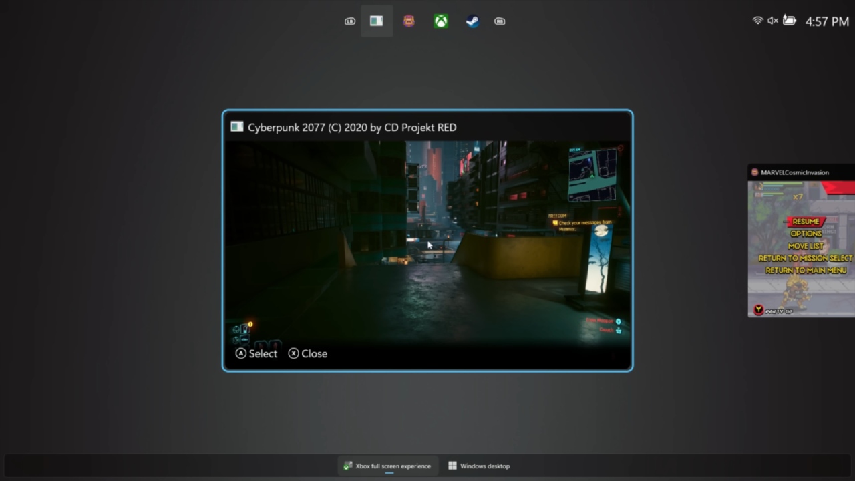Open the green Xbox app icon
The height and width of the screenshot is (481, 855).
[441, 21]
